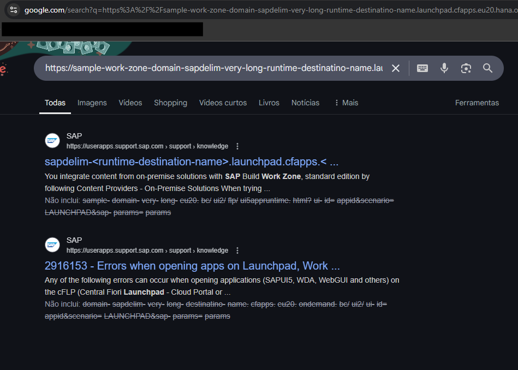Click struck-through 'ui5appruntime.' missing term
518x370 pixels.
click(x=265, y=200)
